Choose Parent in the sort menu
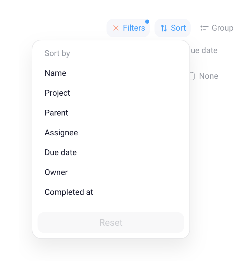 click(x=56, y=113)
